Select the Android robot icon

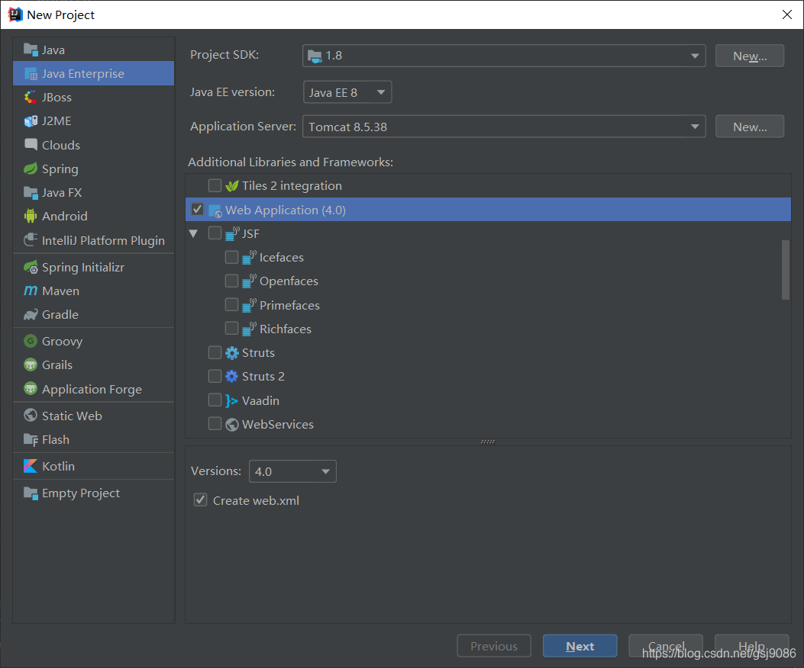[x=31, y=216]
